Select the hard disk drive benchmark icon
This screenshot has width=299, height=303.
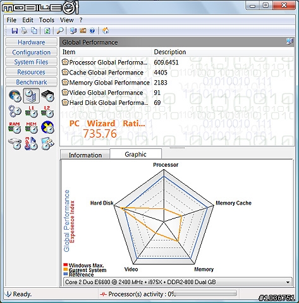[x=15, y=143]
